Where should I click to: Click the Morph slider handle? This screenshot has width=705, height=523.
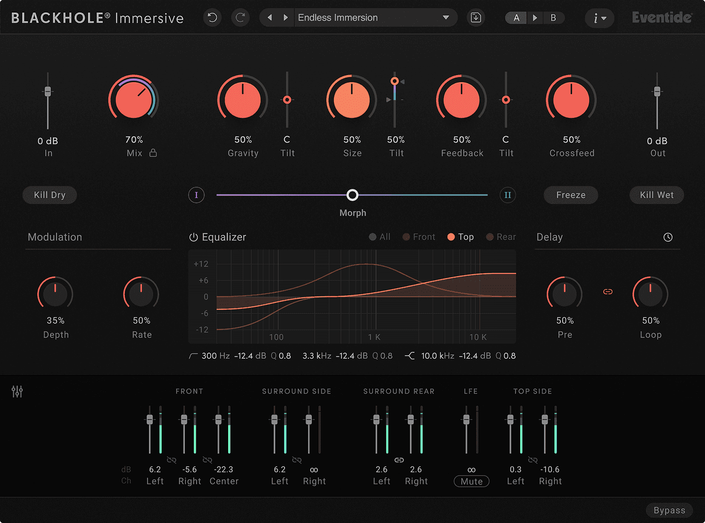click(352, 195)
